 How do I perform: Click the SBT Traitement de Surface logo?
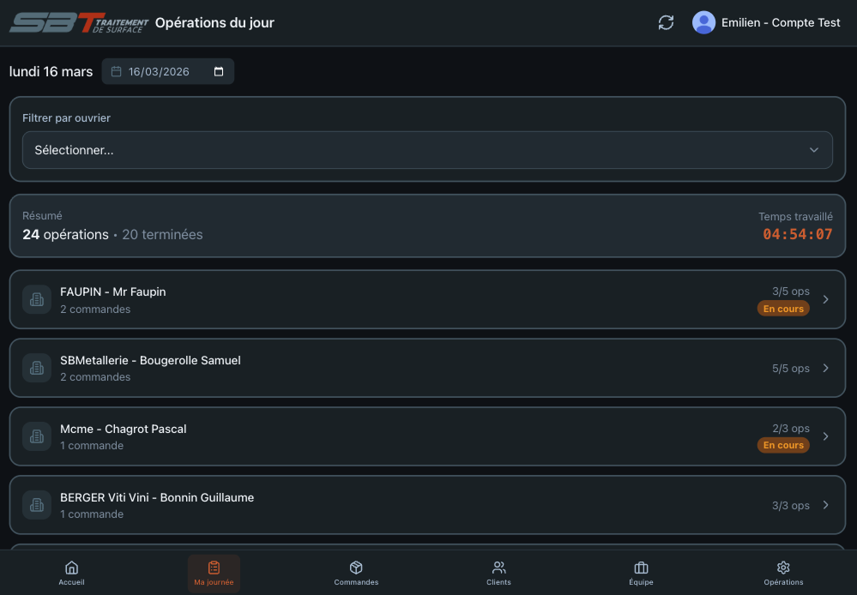[x=79, y=23]
